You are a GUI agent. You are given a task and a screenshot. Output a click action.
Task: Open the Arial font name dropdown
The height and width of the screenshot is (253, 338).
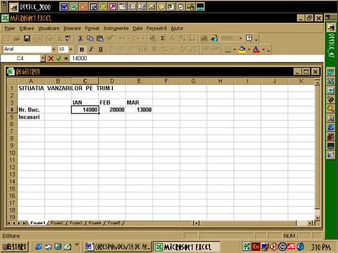[54, 49]
